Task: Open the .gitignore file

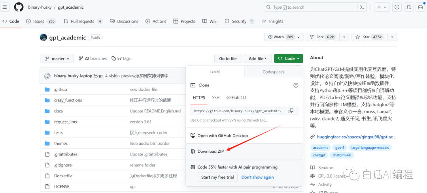Action: click(63, 165)
